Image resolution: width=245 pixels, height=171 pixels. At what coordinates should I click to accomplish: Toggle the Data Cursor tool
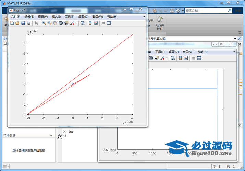66,23
